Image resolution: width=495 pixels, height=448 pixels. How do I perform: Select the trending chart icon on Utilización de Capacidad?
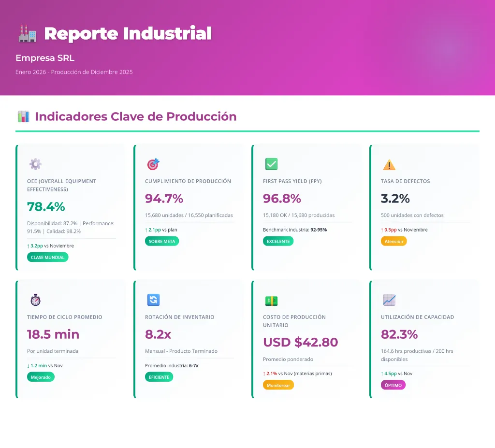point(389,300)
